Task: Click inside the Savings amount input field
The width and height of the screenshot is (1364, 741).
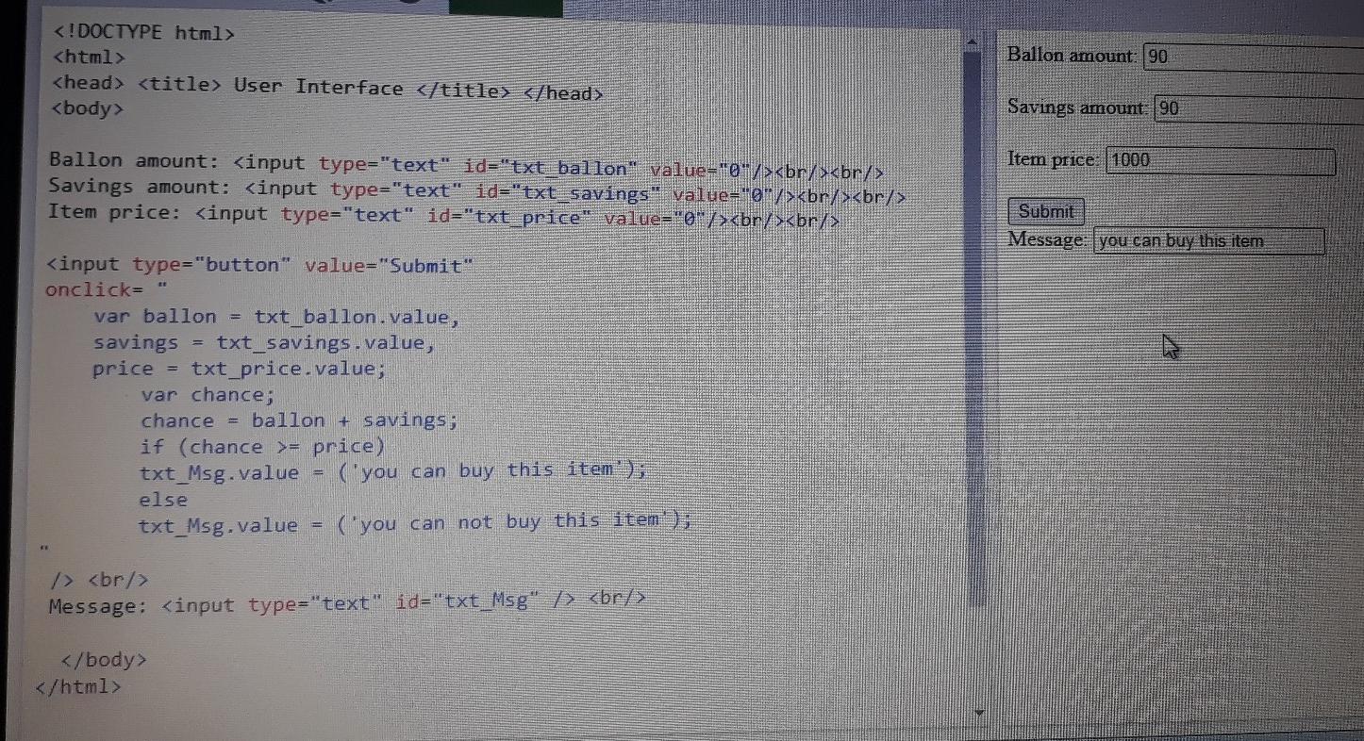Action: 1255,107
